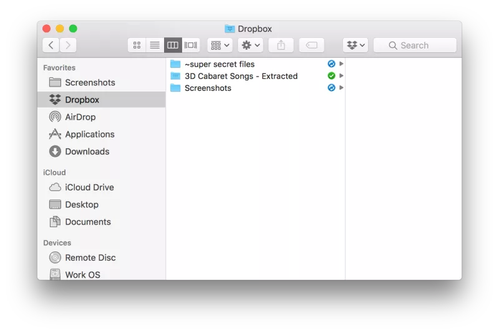Expand the Screenshots folder with its arrow
The width and height of the screenshot is (499, 333).
tap(341, 88)
